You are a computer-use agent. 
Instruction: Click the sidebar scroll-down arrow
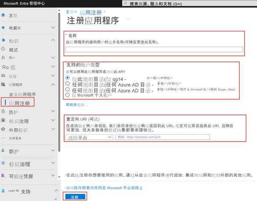click(x=59, y=177)
